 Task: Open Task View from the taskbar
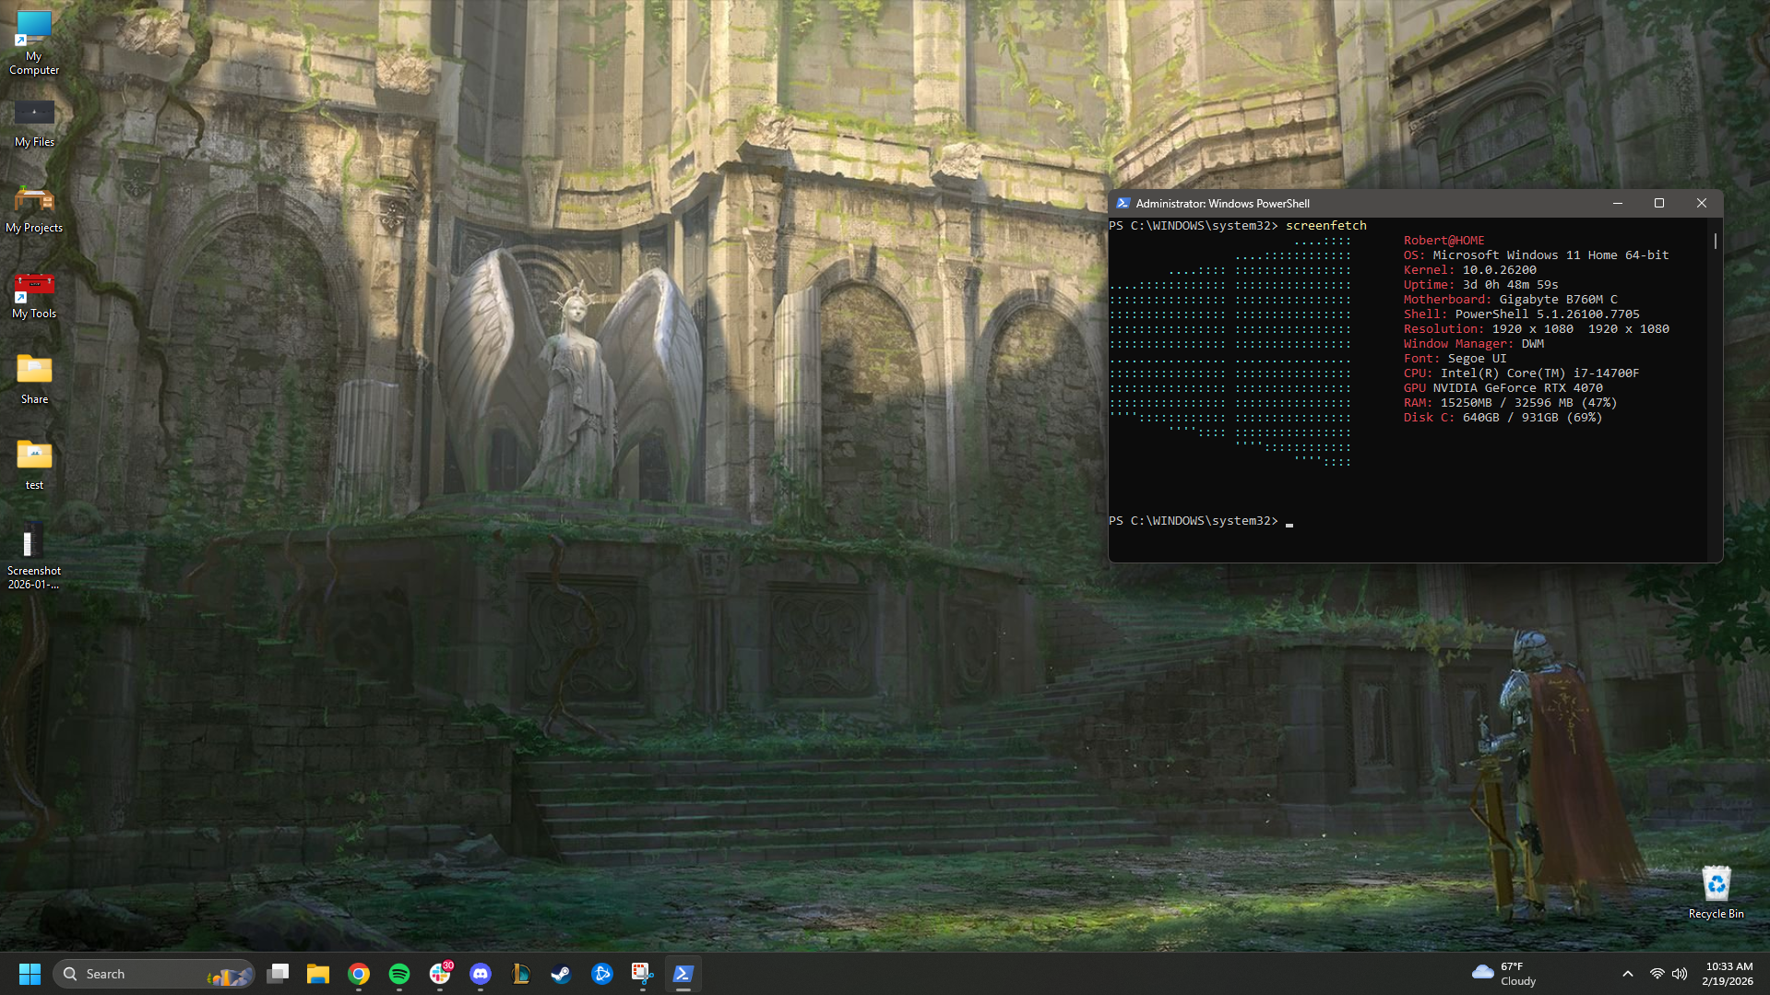[278, 974]
